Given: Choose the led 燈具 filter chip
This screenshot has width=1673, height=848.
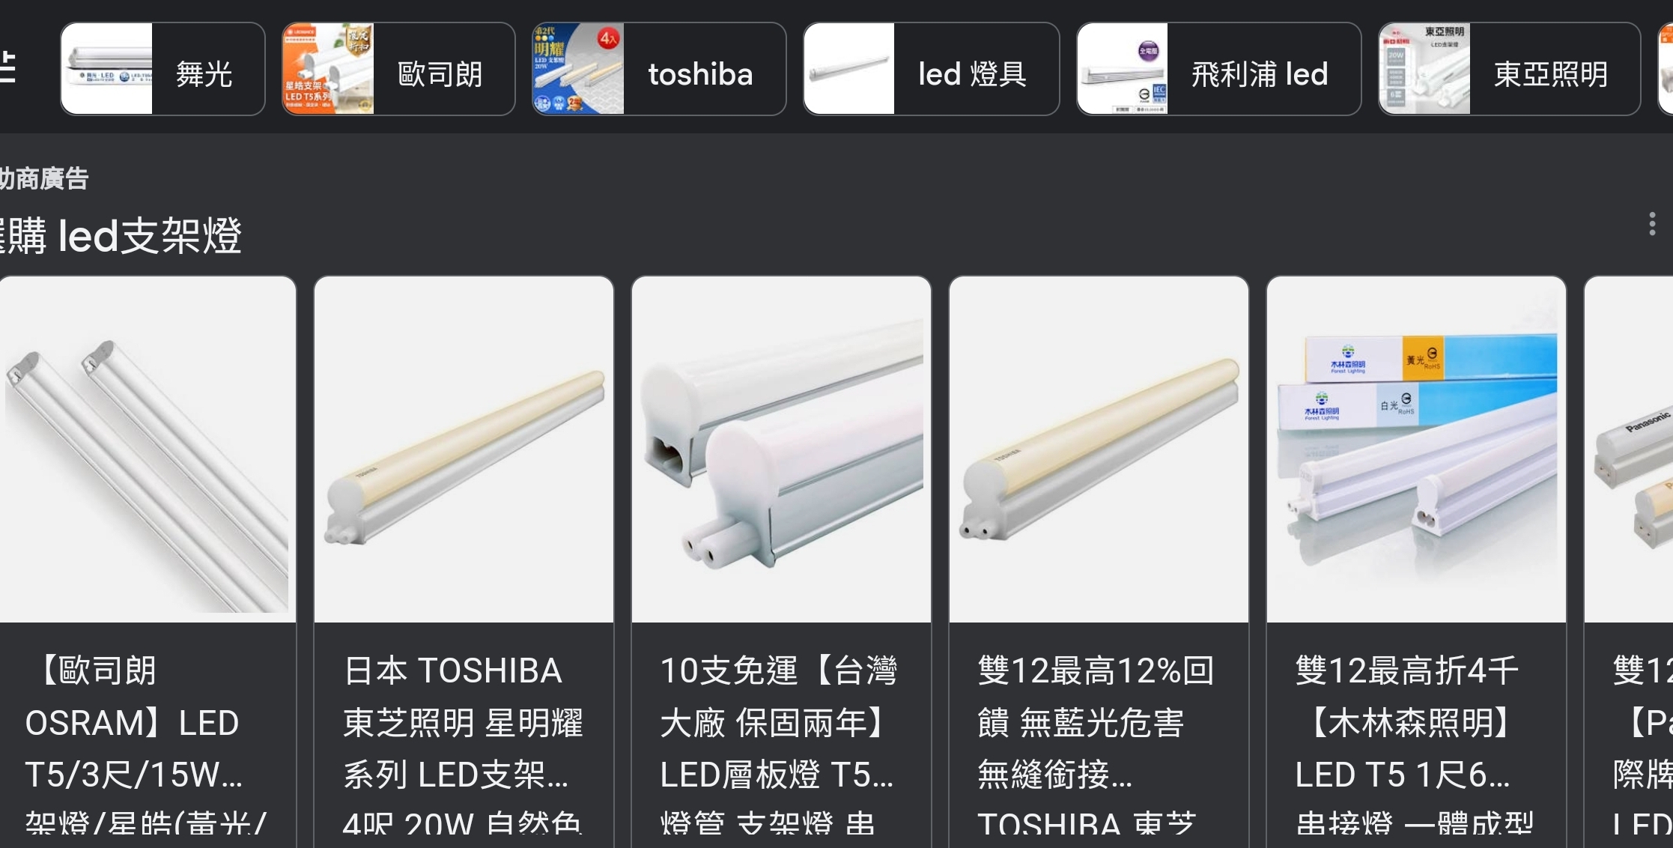Looking at the screenshot, I should point(931,69).
